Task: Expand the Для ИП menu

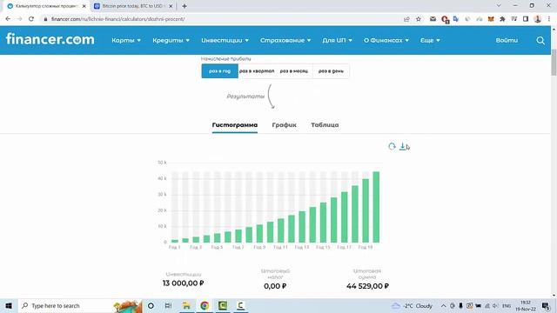Action: click(x=337, y=40)
